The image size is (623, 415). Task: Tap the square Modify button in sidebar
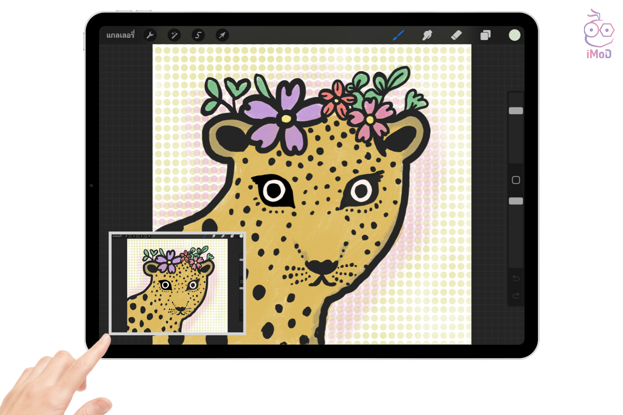click(516, 180)
